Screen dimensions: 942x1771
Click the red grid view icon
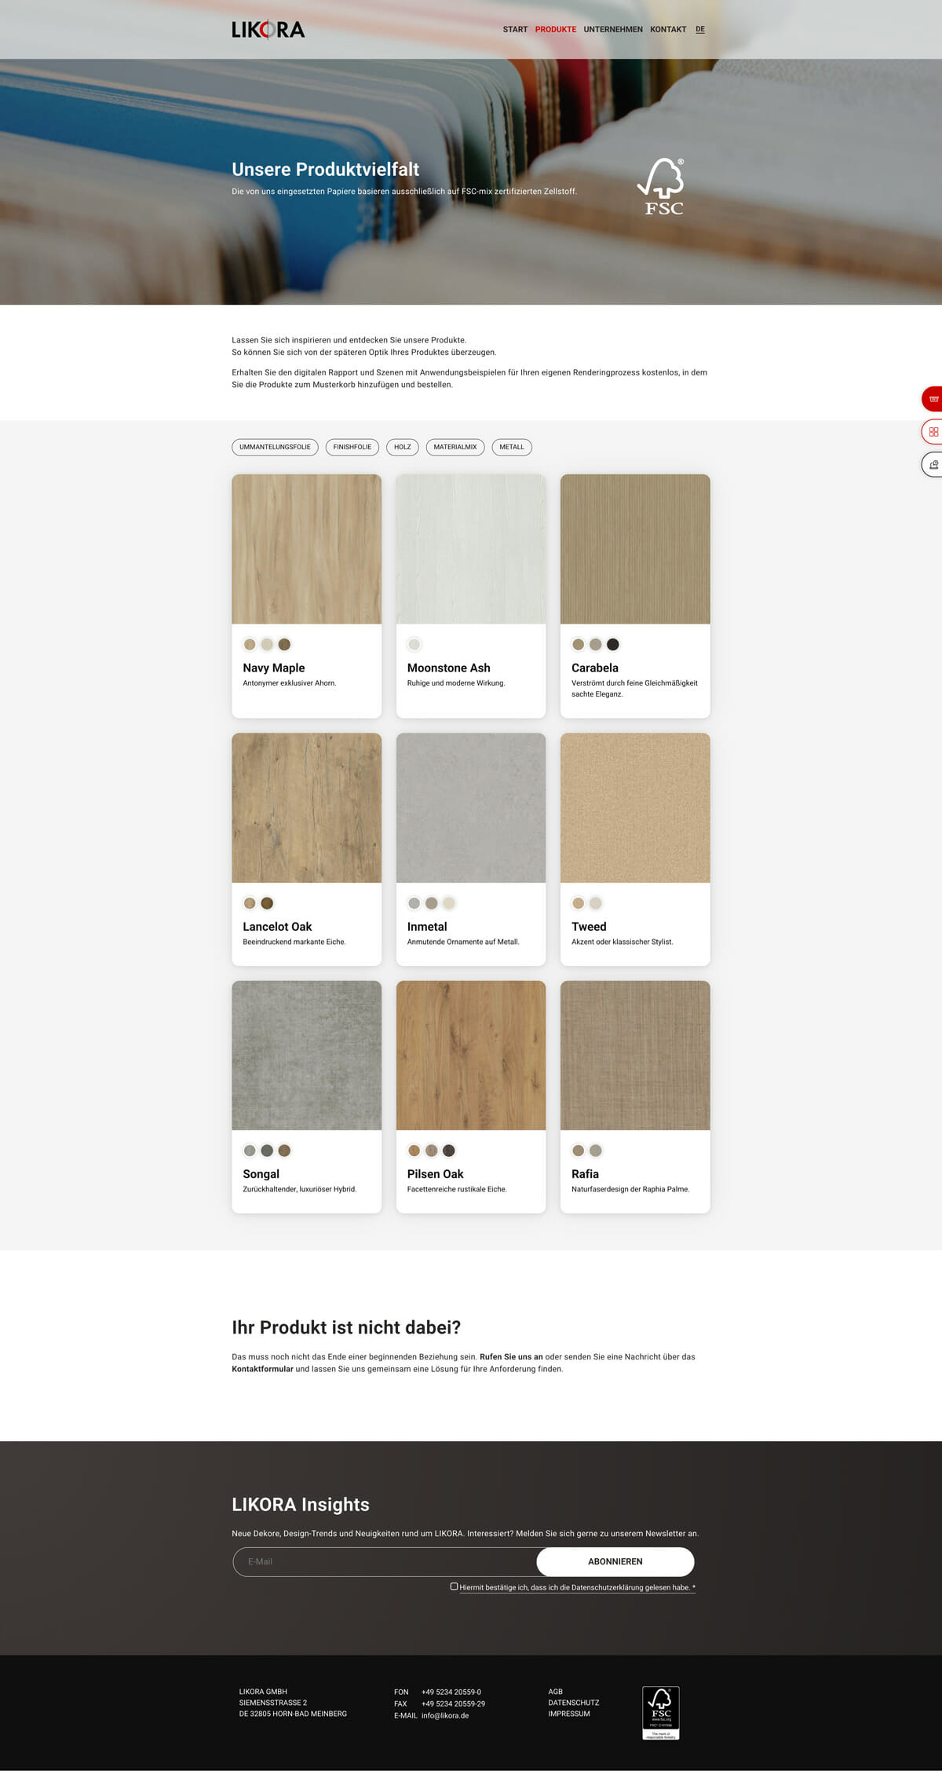pyautogui.click(x=933, y=432)
